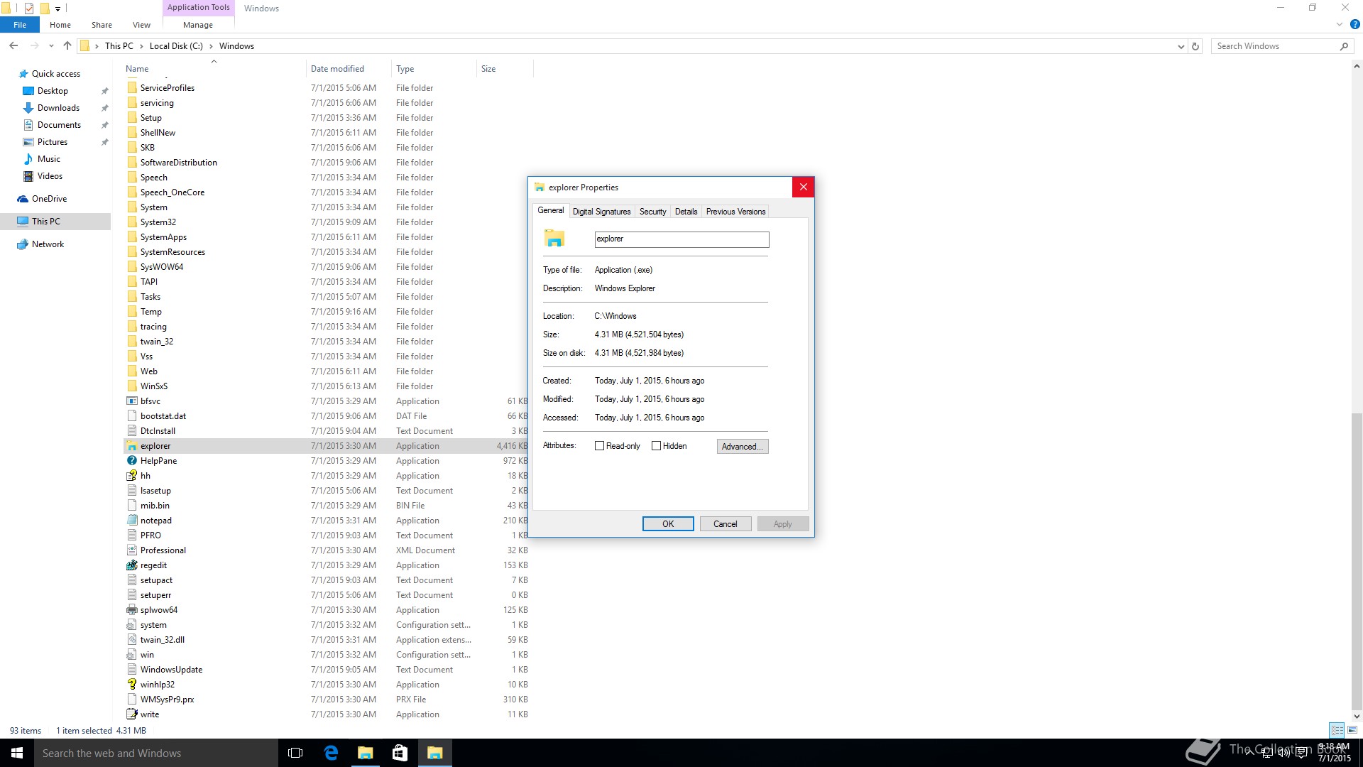The height and width of the screenshot is (767, 1363).
Task: Open the Share ribbon tab
Action: click(102, 25)
